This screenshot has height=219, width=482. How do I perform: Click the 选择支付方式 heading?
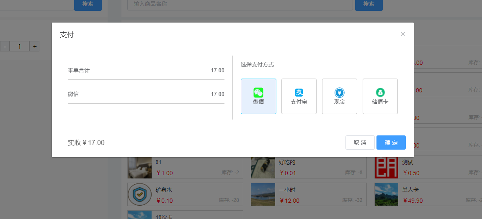(257, 65)
